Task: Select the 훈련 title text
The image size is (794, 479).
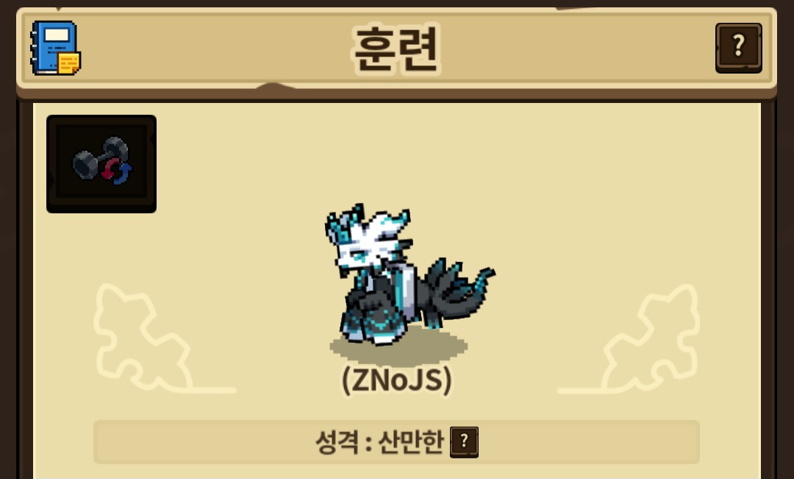Action: (396, 50)
